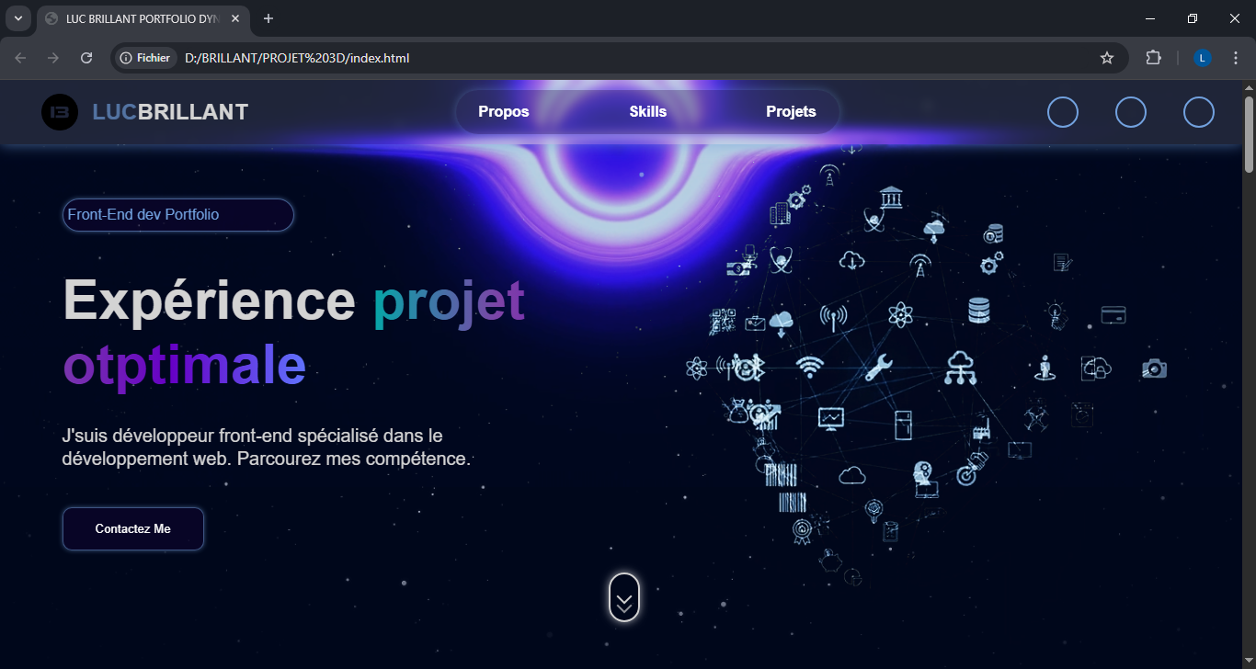Click the middle circular social icon

pos(1131,112)
